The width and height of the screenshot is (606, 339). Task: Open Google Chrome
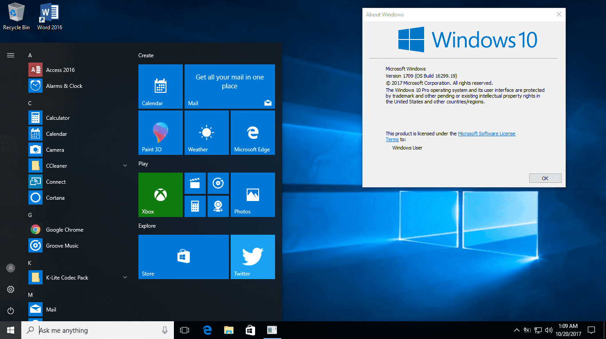coord(78,230)
